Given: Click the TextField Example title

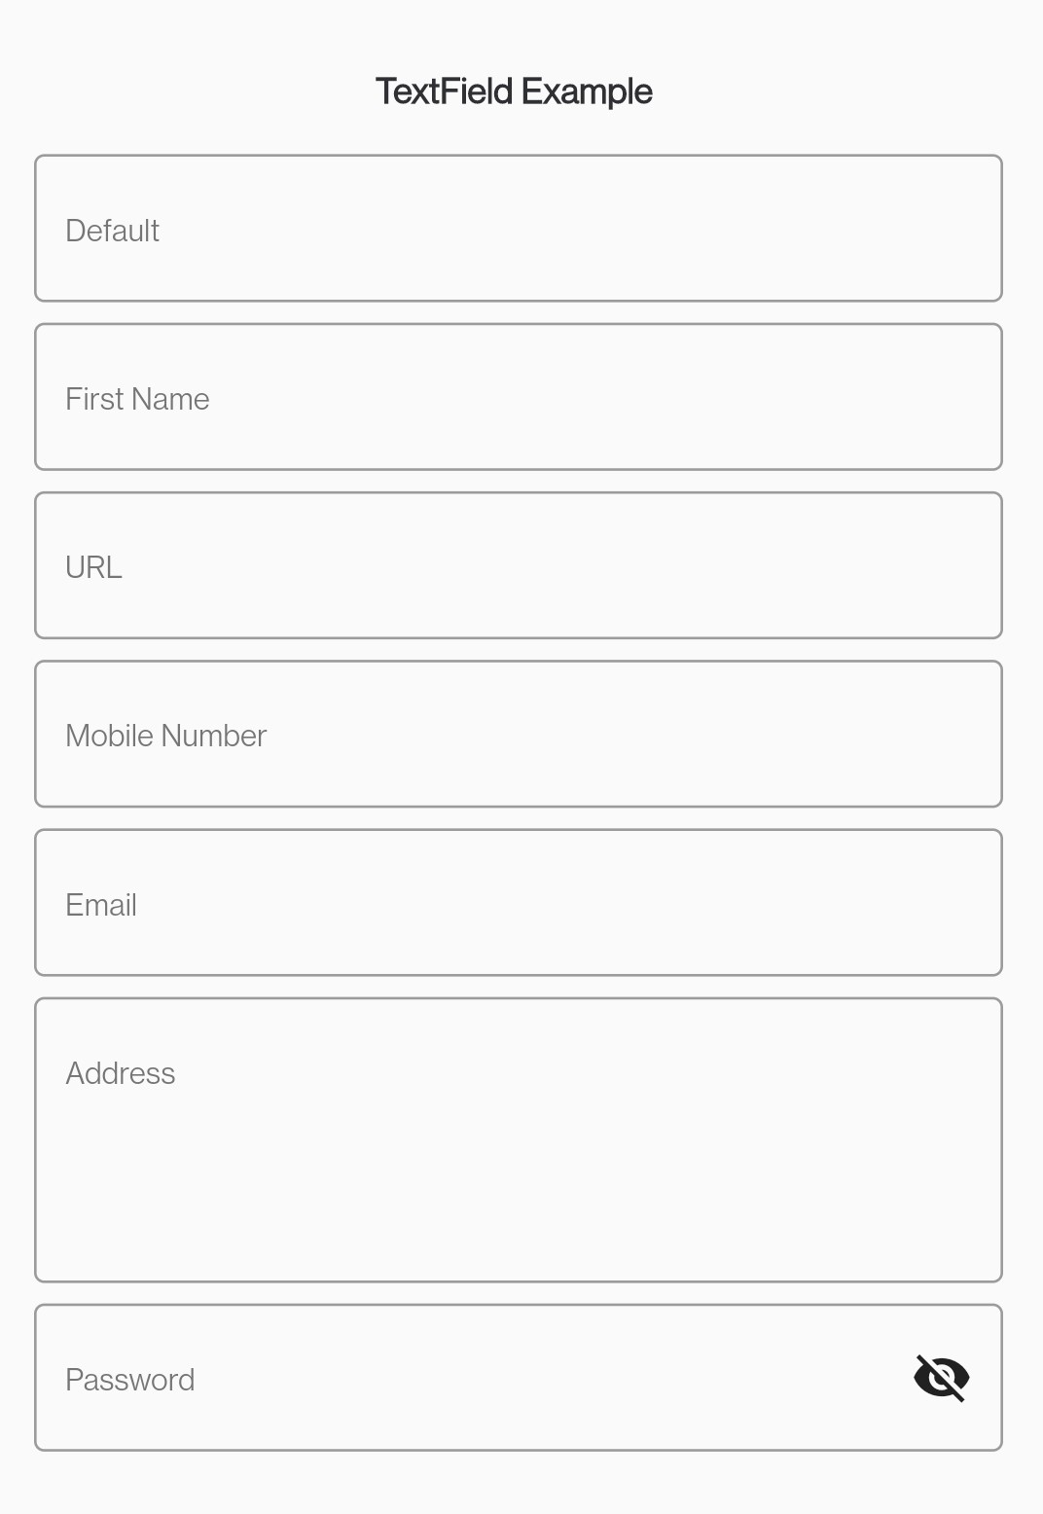Looking at the screenshot, I should tap(514, 91).
